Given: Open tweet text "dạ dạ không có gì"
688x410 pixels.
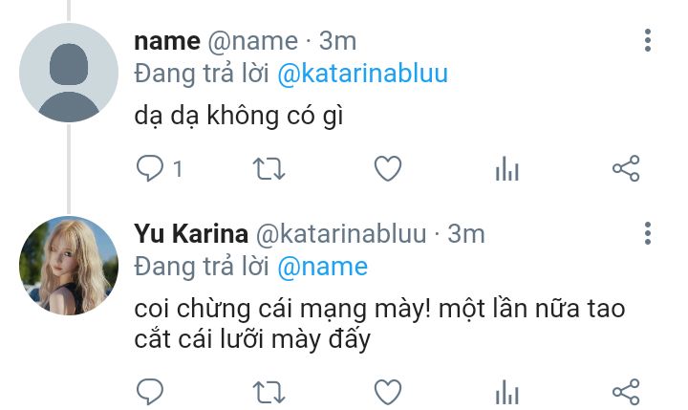Looking at the screenshot, I should (x=239, y=117).
